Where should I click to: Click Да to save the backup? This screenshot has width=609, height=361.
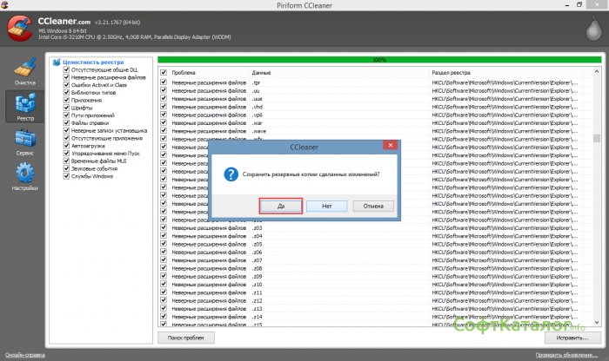click(281, 207)
